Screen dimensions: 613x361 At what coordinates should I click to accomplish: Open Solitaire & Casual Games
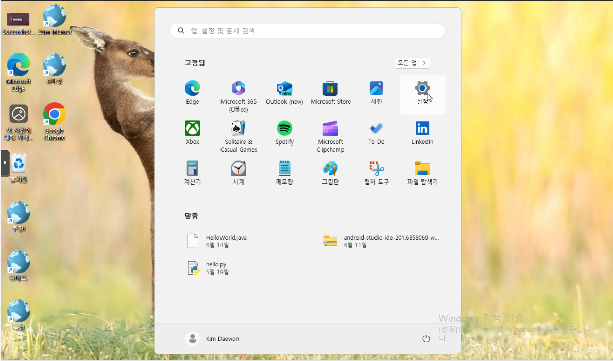(239, 136)
